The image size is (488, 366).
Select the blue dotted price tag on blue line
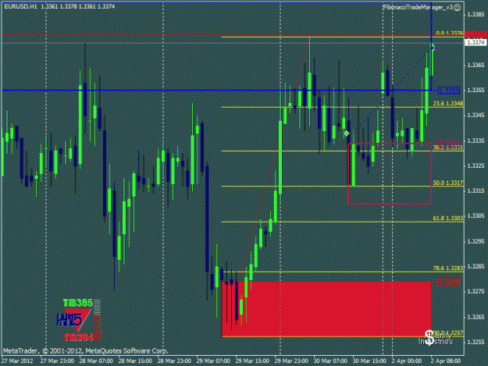[449, 91]
